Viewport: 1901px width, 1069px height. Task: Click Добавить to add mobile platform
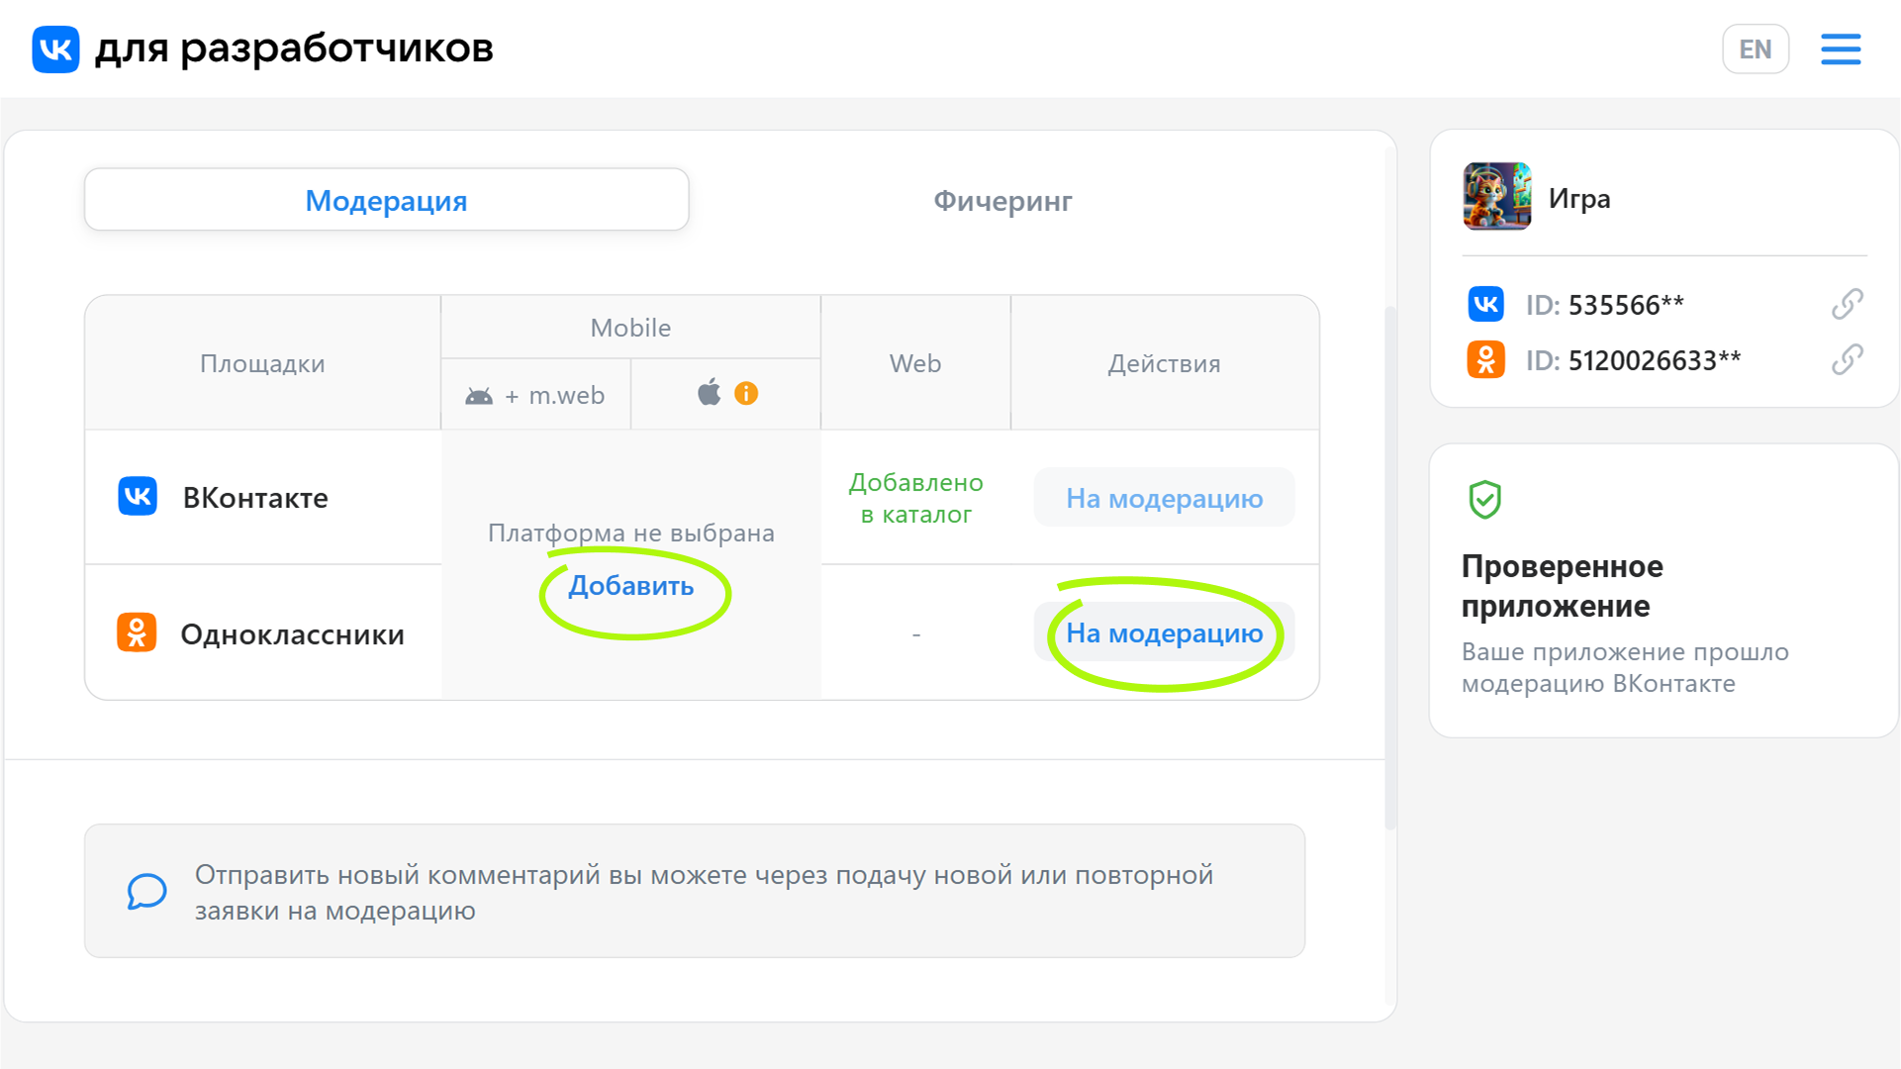tap(631, 586)
